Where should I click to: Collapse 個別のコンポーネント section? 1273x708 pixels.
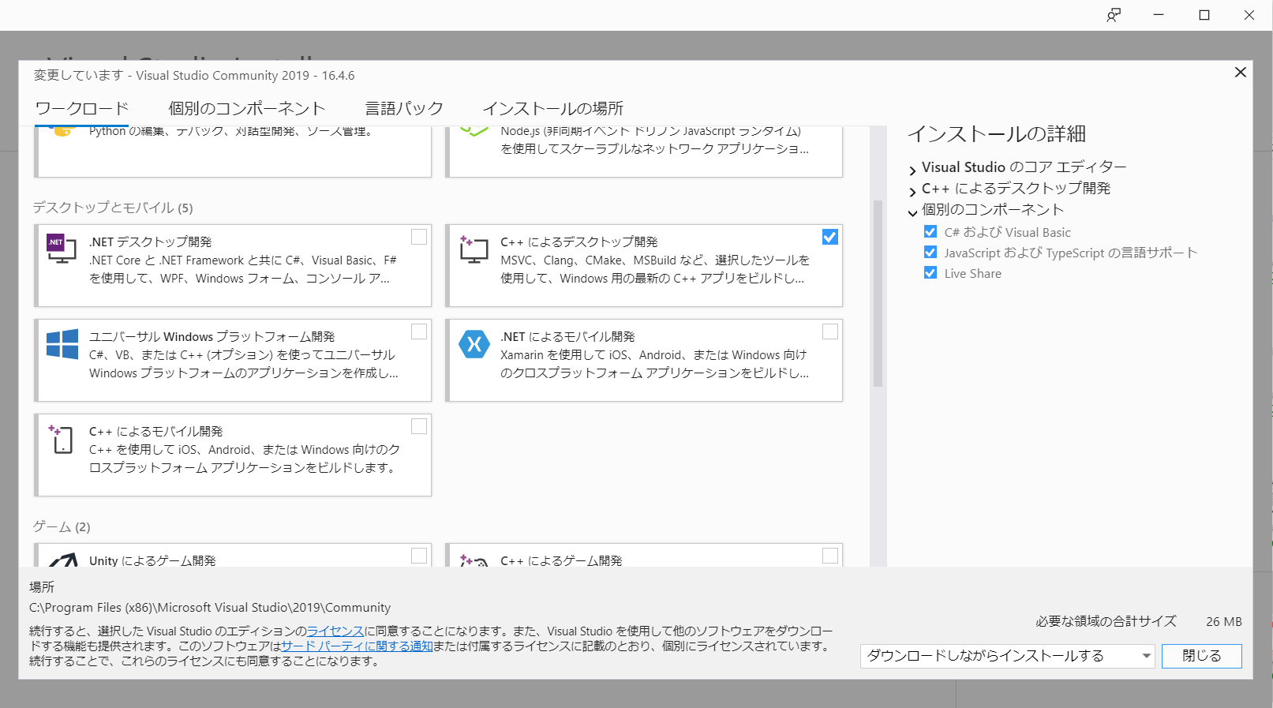pos(912,212)
